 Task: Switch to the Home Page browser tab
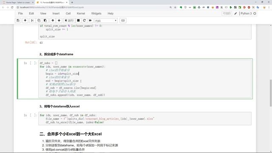pos(17,3)
